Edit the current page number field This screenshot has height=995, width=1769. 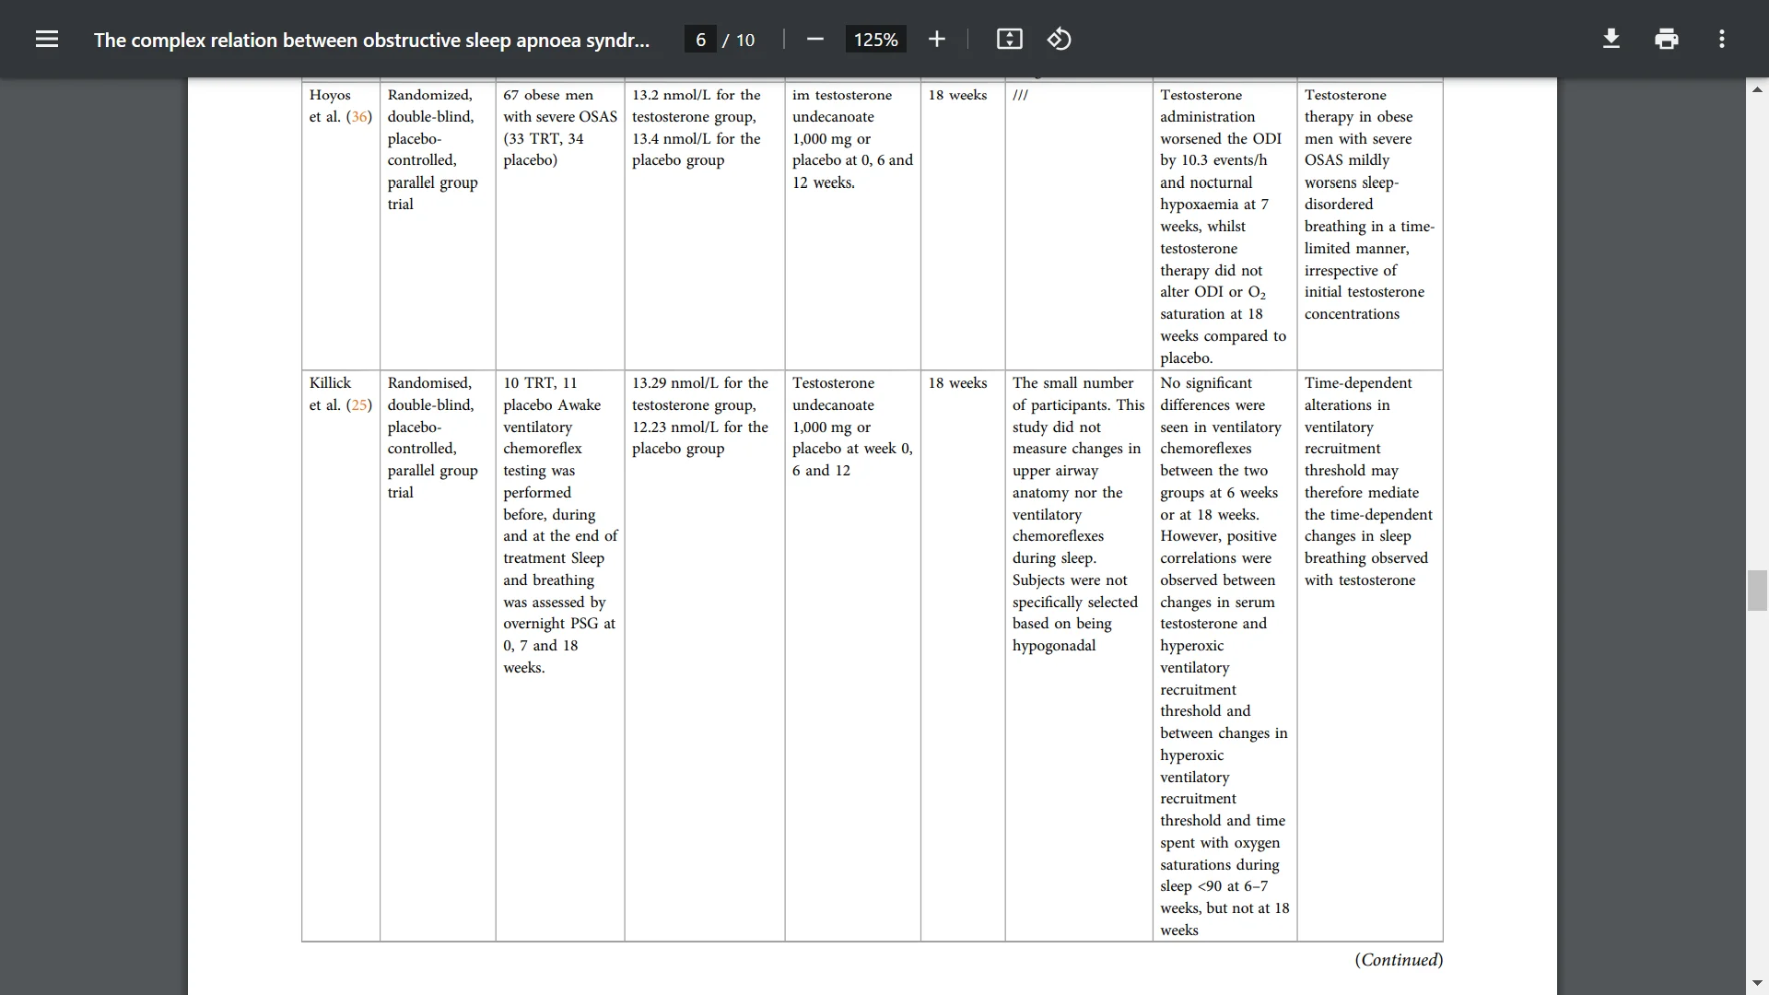point(700,40)
